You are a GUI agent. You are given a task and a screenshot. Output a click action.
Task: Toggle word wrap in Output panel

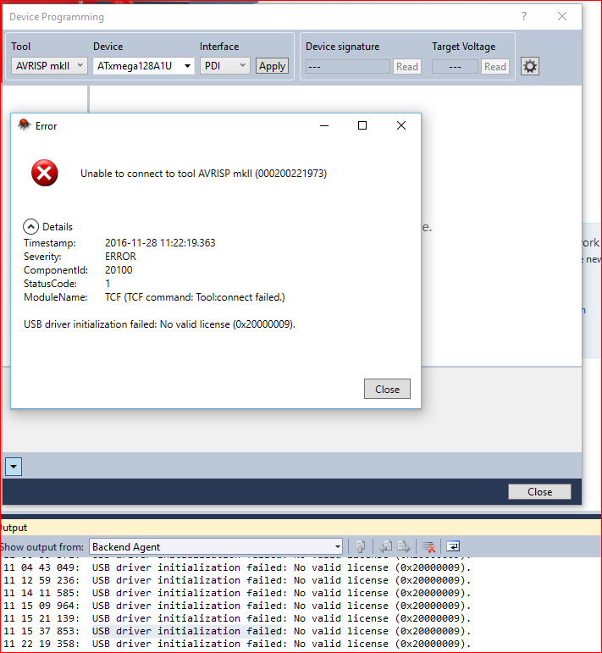[x=452, y=546]
